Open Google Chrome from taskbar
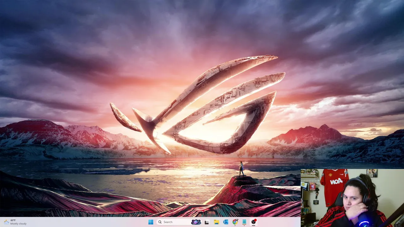The image size is (404, 227). [x=235, y=222]
